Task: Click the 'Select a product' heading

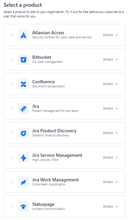Action: (23, 5)
